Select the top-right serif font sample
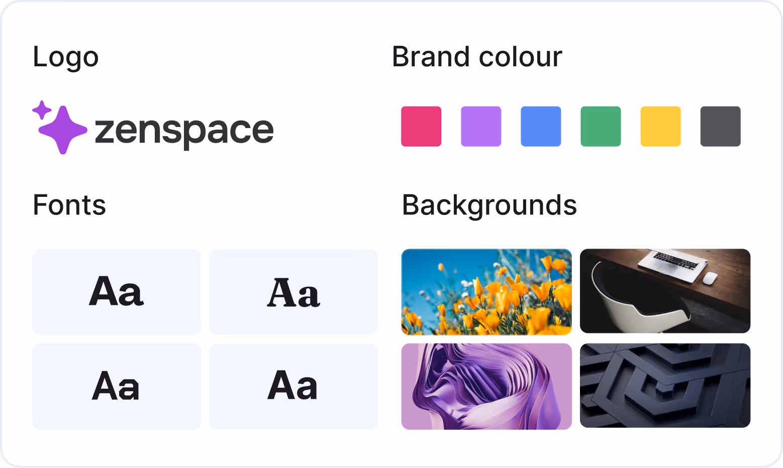The image size is (783, 468). [293, 292]
